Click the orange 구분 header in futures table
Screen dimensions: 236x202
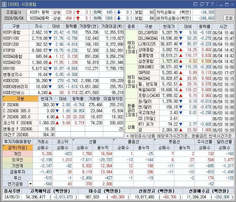click(x=20, y=99)
